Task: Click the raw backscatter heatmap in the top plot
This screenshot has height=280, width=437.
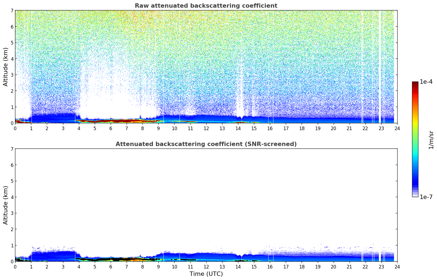Action: click(206, 67)
